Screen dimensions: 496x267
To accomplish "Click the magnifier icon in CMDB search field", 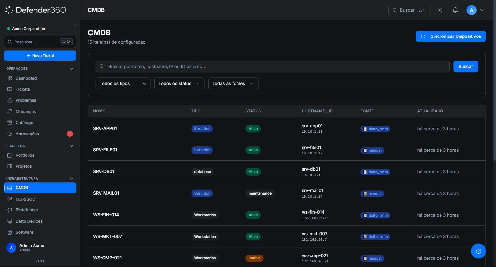I will click(102, 66).
